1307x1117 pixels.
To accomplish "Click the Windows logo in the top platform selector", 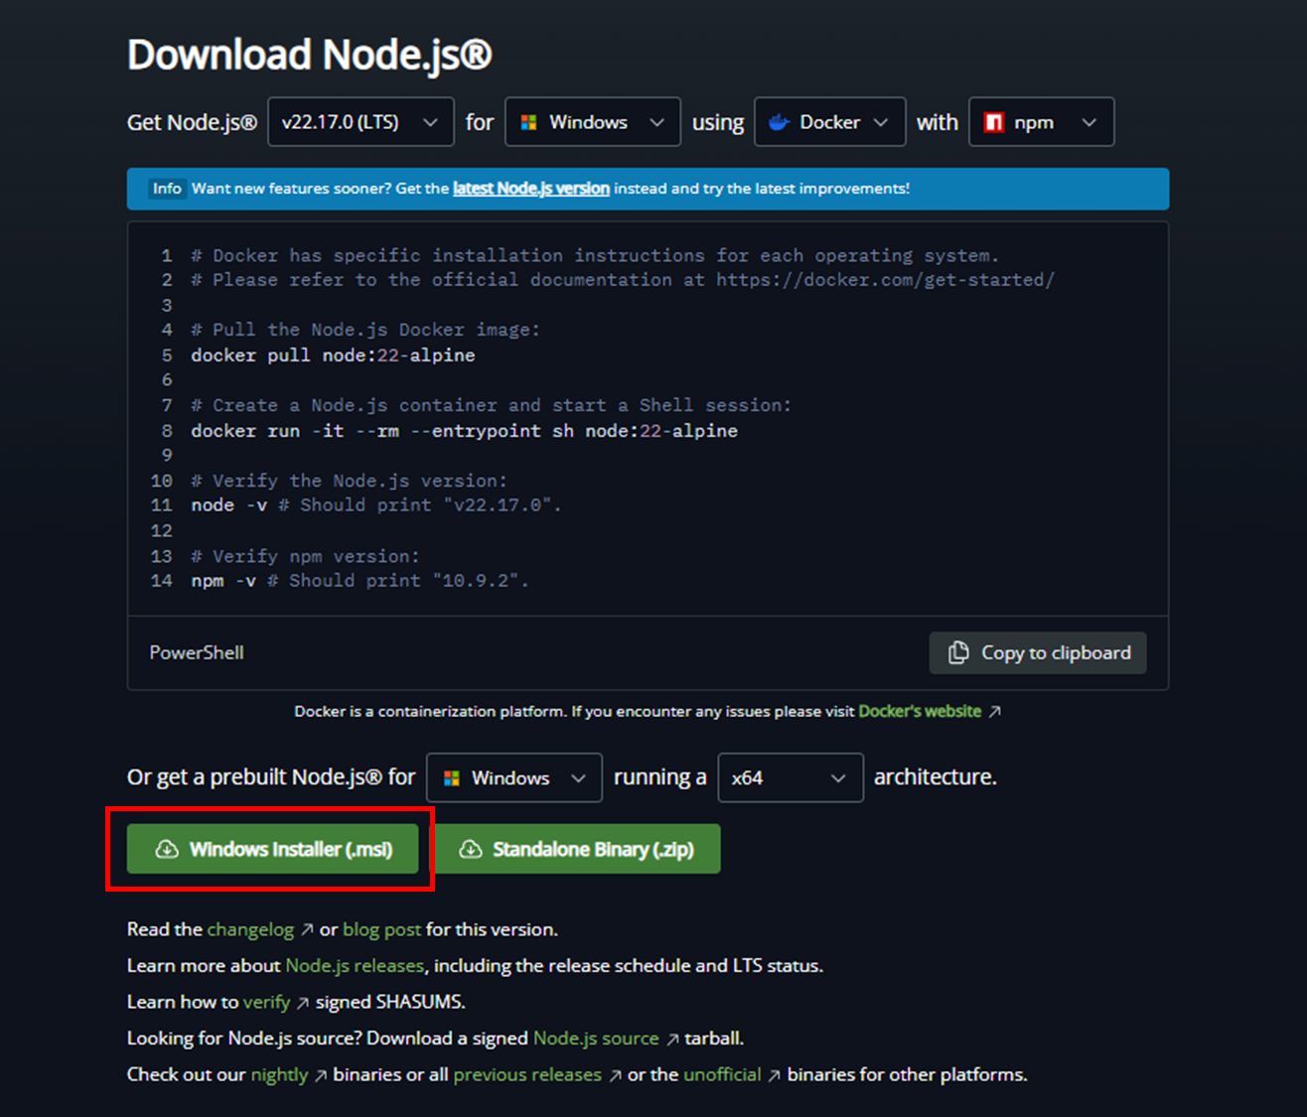I will click(528, 122).
